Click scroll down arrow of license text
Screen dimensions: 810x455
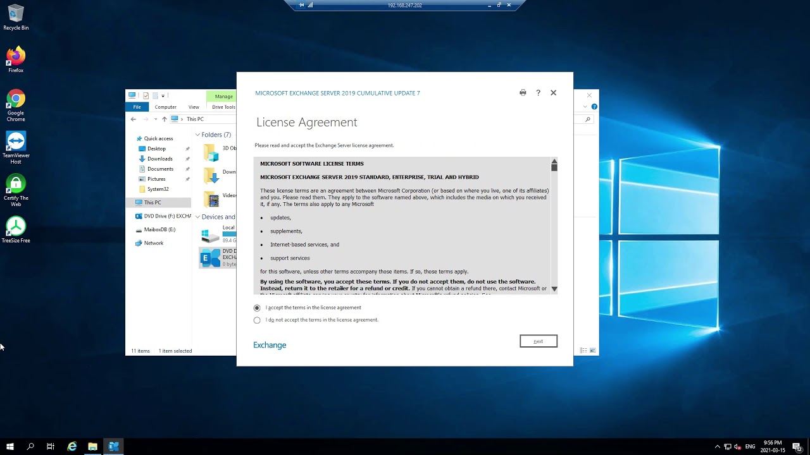[x=554, y=289]
